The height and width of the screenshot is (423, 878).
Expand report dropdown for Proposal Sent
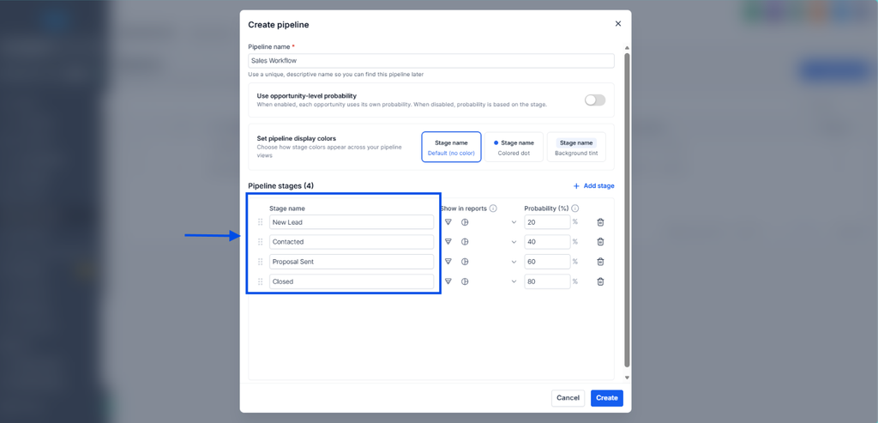point(514,262)
